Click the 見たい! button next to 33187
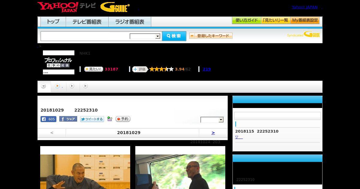 (x=94, y=69)
